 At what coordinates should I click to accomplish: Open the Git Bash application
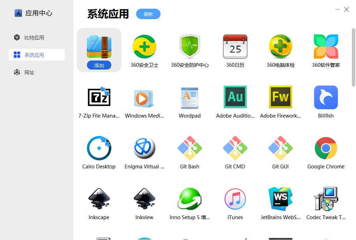coord(190,148)
